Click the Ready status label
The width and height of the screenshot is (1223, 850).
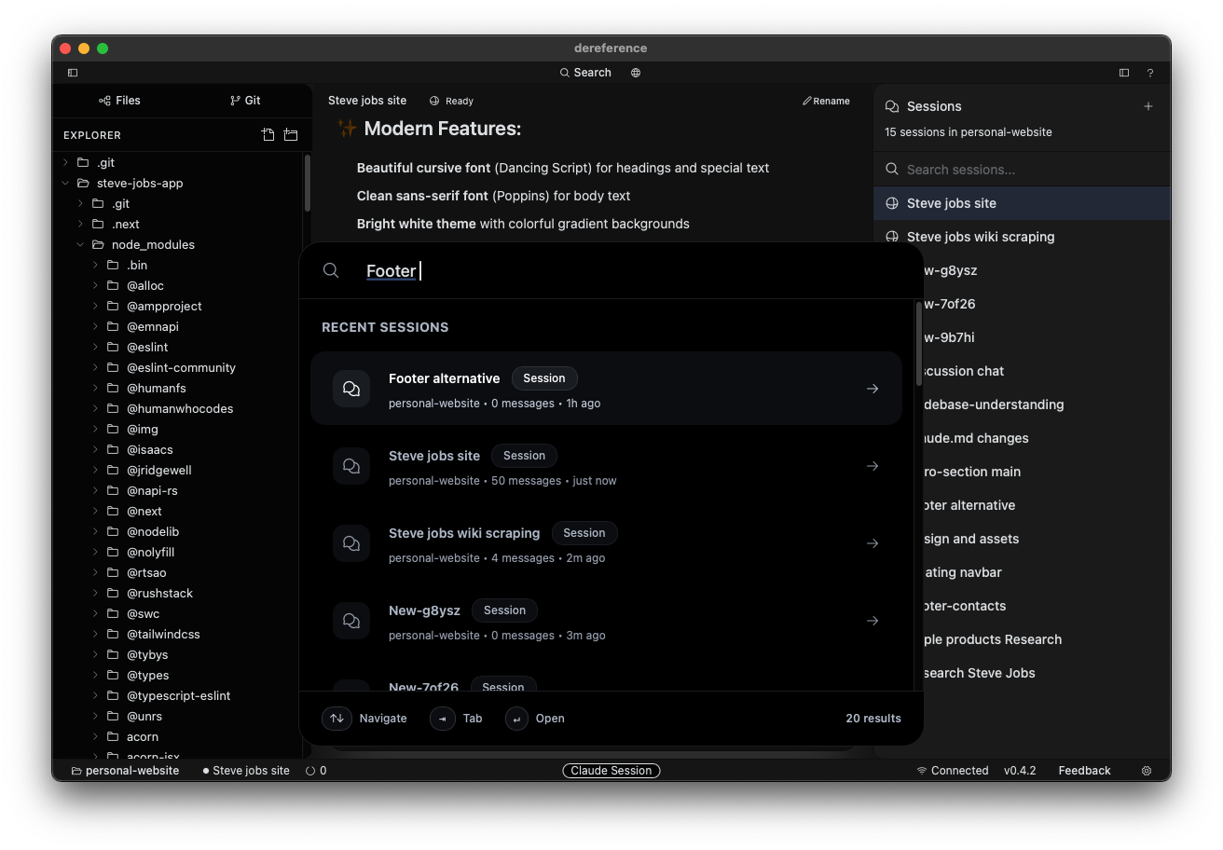point(460,101)
